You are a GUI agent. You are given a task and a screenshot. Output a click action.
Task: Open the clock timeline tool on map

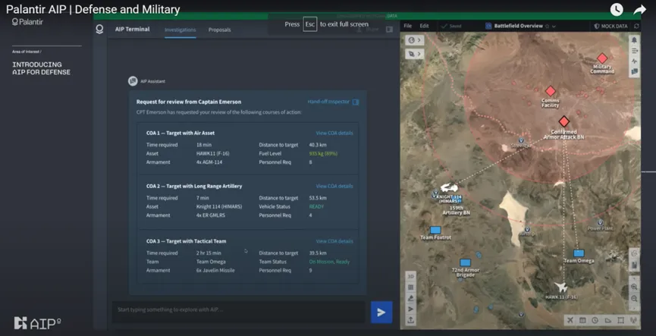(595, 320)
